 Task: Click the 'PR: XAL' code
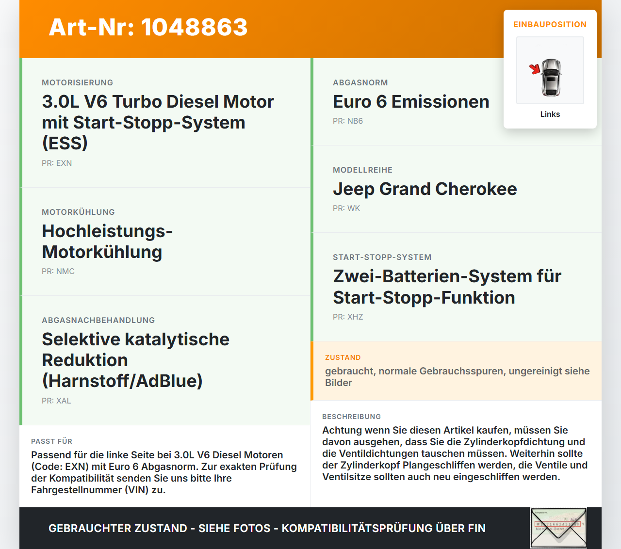coord(56,401)
